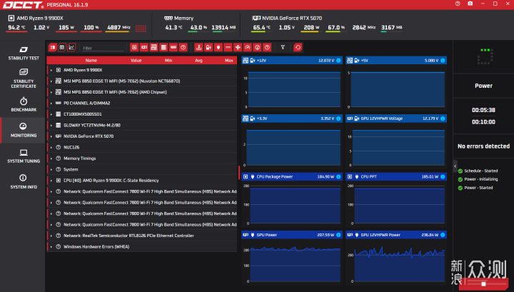Screen dimensions: 514x292
Task: Toggle voltage sensor type filter
Action: click(208, 48)
